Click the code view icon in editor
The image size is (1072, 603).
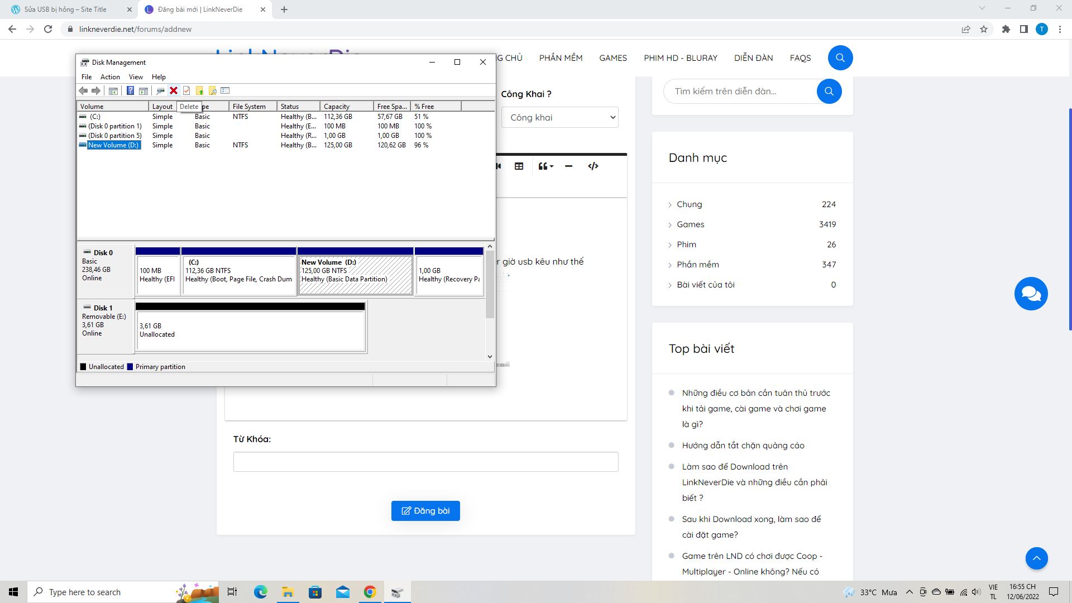593,166
